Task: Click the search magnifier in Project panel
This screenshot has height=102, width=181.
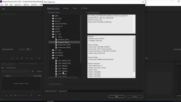Action: (x=3, y=71)
